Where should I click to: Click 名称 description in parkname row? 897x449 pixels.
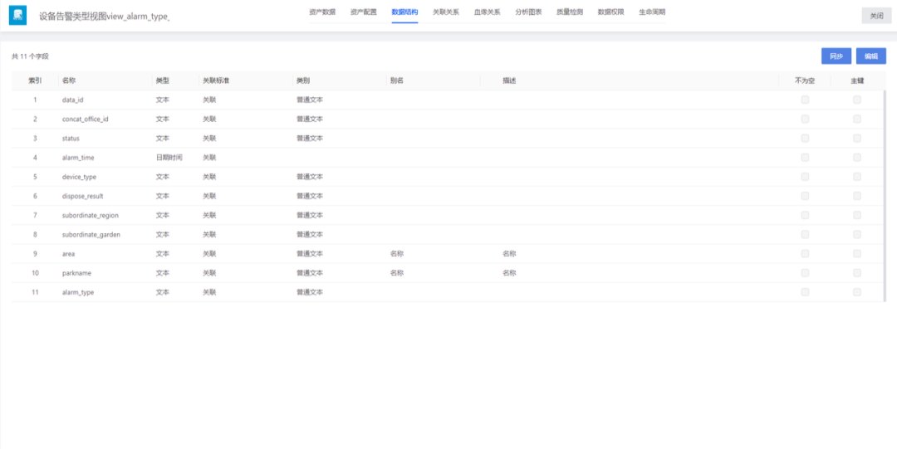point(509,273)
